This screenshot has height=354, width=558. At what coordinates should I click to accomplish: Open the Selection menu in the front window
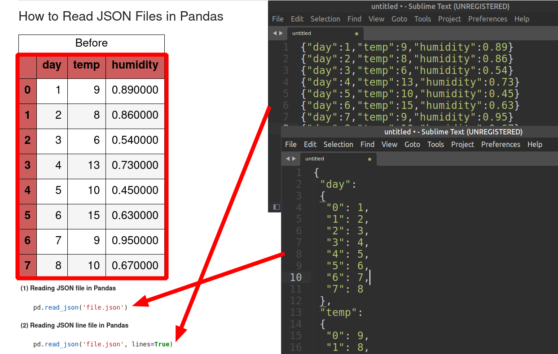pos(338,144)
